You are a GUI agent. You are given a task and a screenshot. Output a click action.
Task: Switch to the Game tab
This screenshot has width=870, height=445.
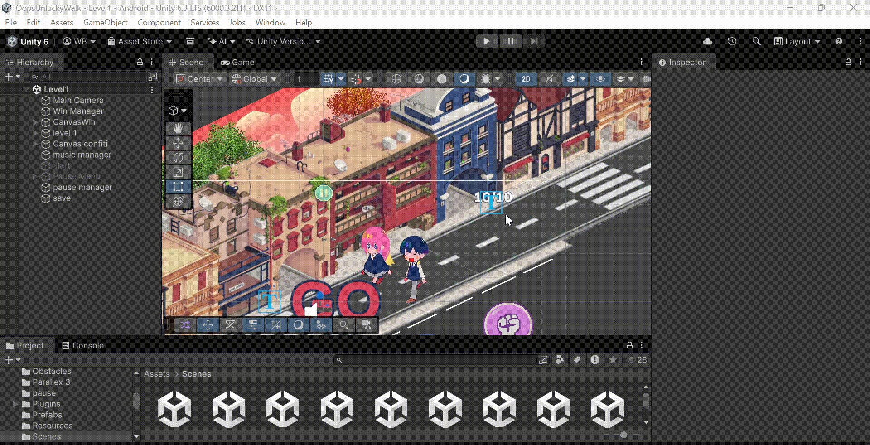point(237,62)
